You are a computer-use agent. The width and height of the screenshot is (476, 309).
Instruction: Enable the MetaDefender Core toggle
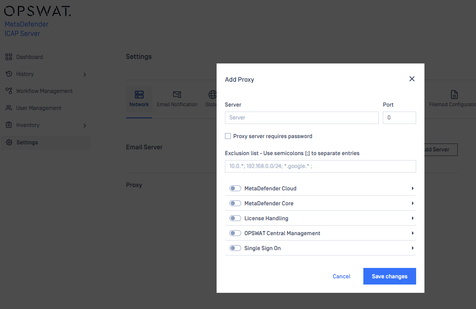tap(235, 203)
